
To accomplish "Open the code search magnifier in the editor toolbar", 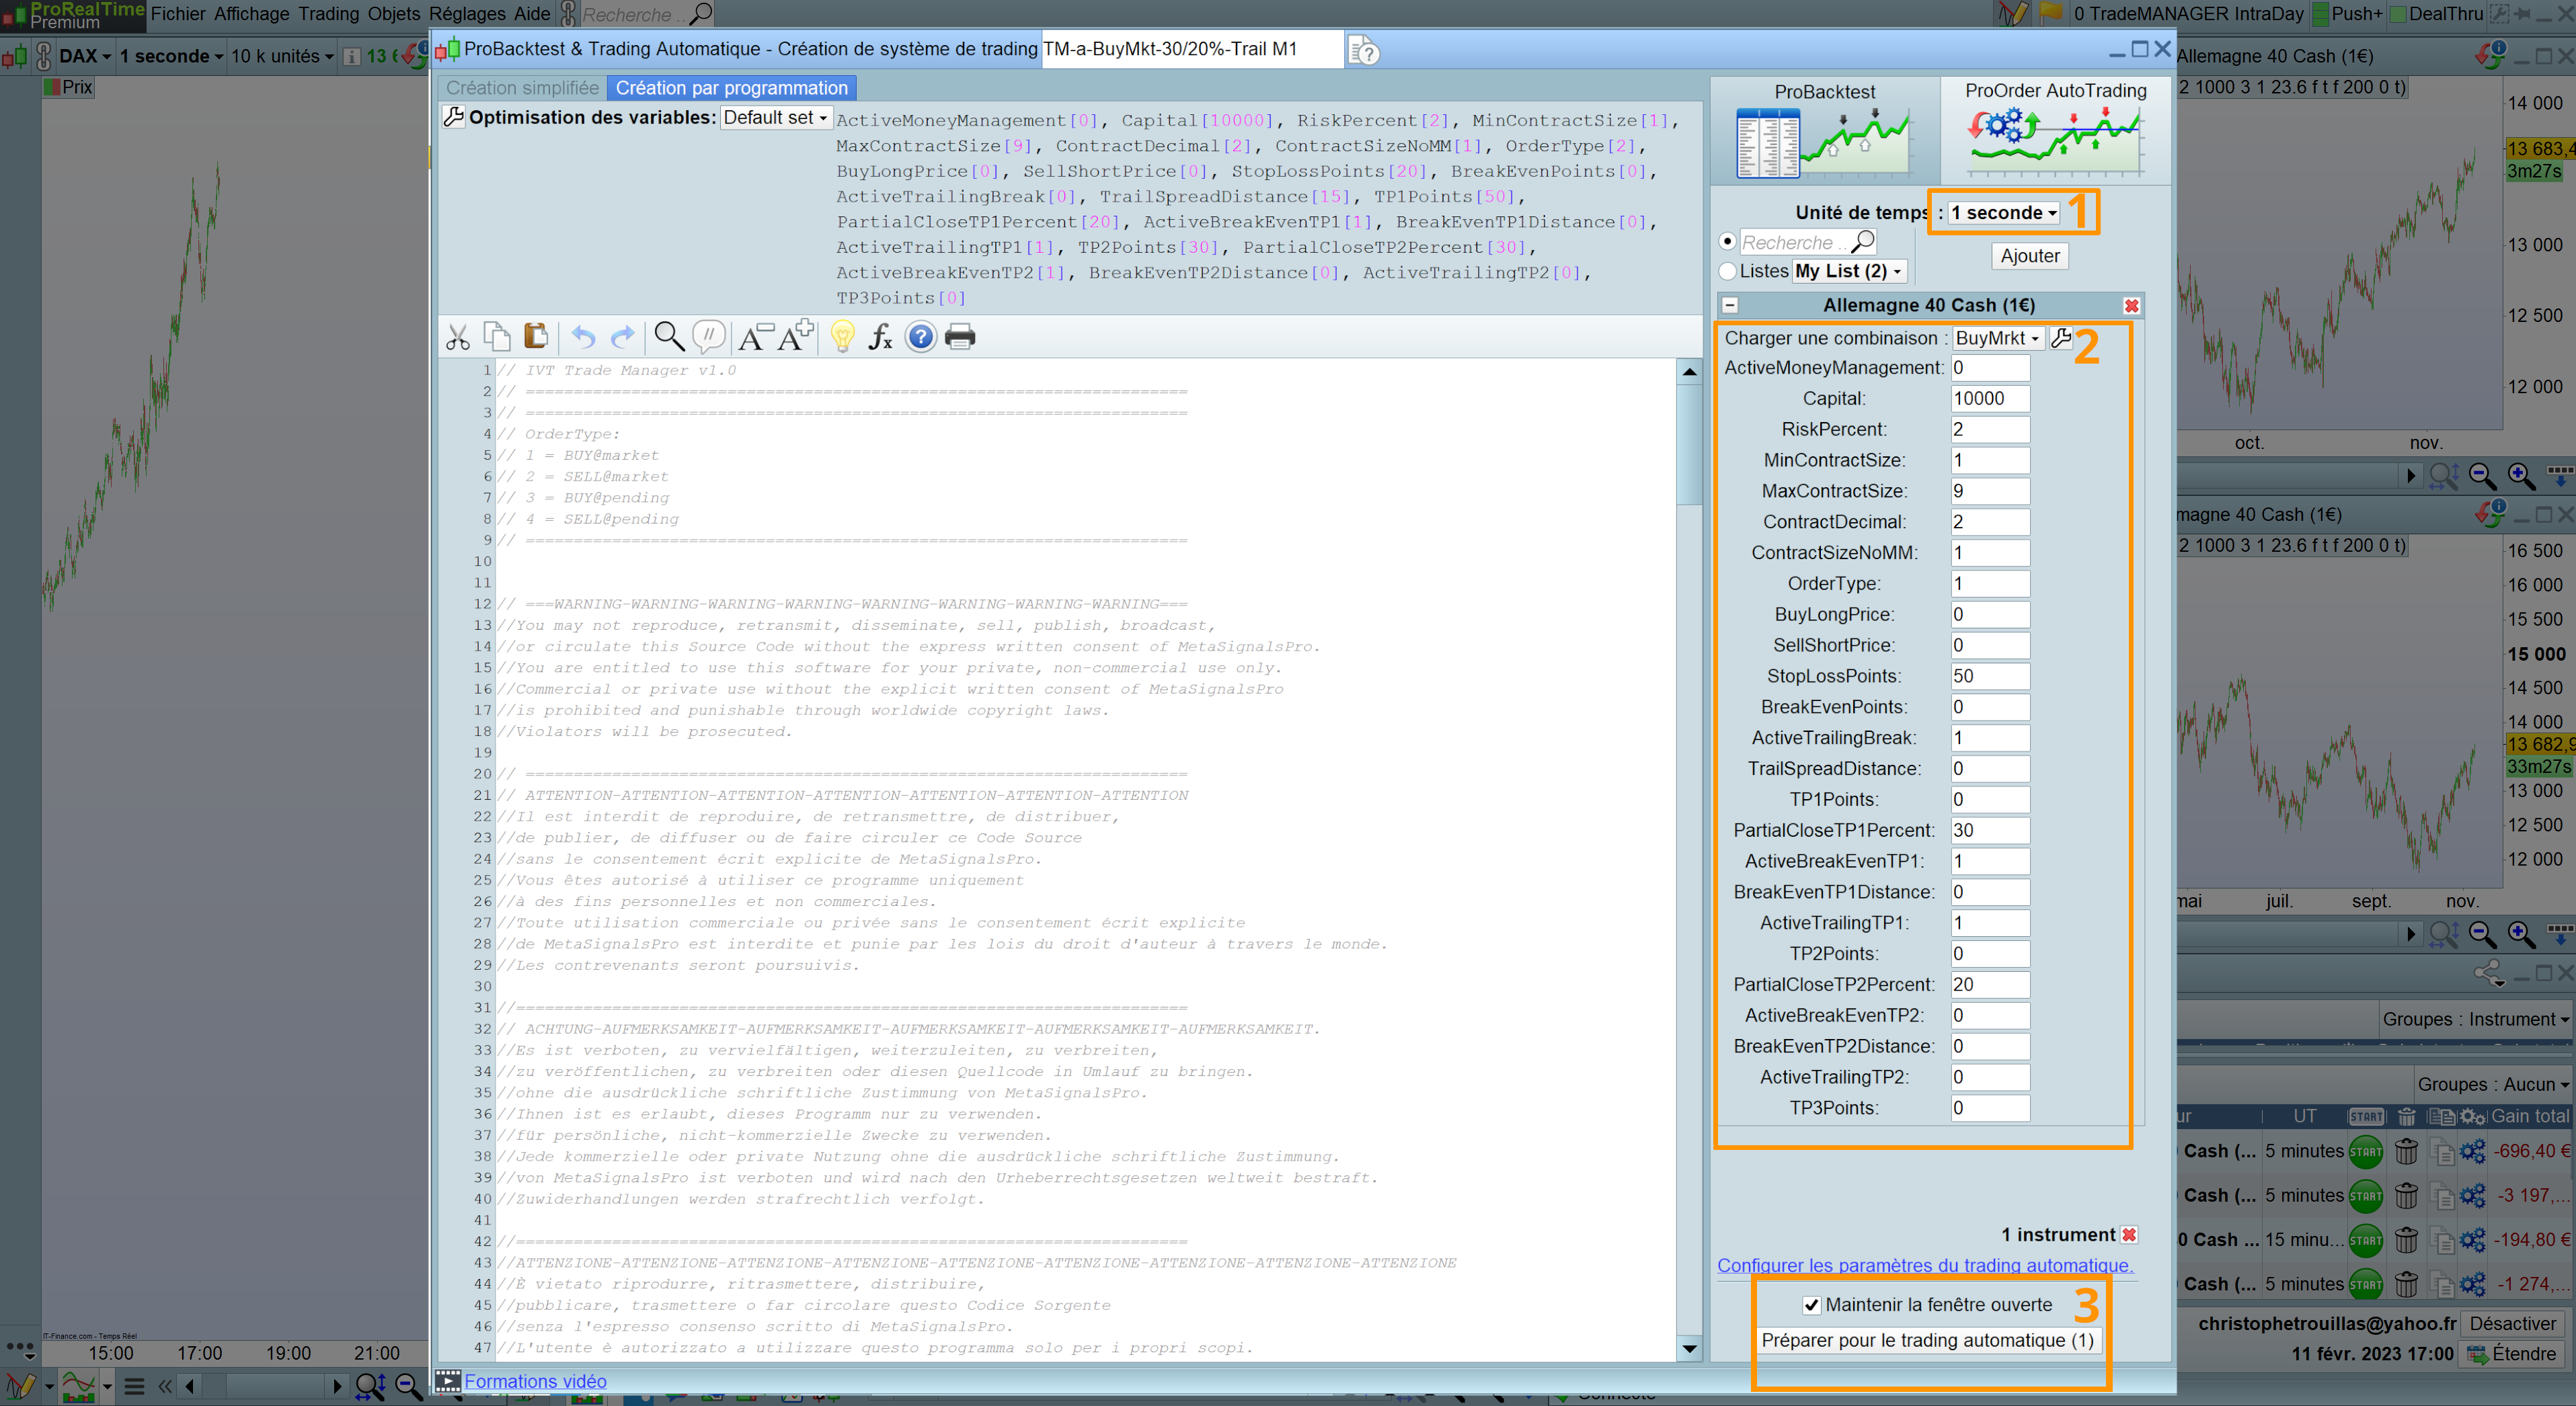I will click(x=669, y=337).
